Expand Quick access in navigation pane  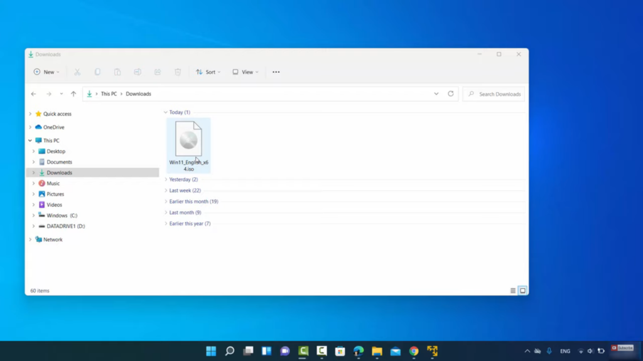tap(30, 114)
